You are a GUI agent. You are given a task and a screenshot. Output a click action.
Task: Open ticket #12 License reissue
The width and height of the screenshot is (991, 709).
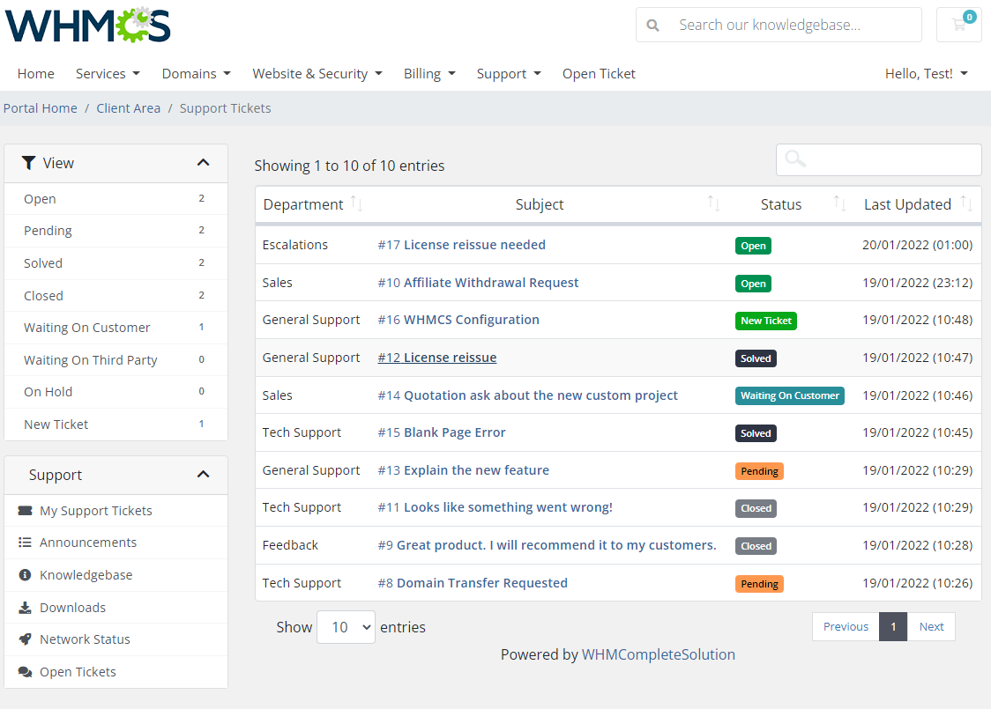[x=436, y=358]
